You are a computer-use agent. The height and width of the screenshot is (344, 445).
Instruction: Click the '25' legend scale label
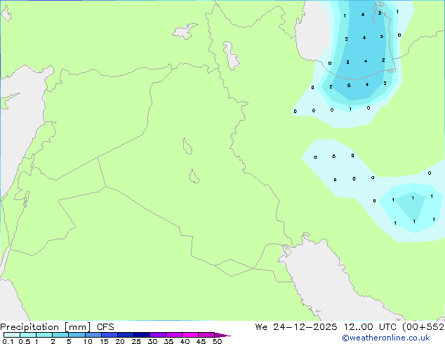pyautogui.click(x=136, y=341)
